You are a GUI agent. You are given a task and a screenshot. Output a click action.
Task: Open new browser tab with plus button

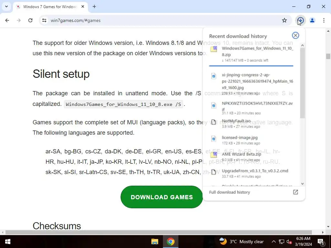coord(94,6)
